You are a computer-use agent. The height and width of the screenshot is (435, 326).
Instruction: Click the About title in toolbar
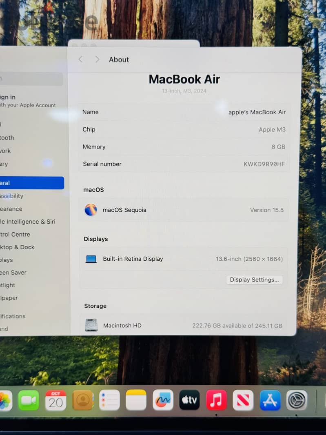point(119,59)
